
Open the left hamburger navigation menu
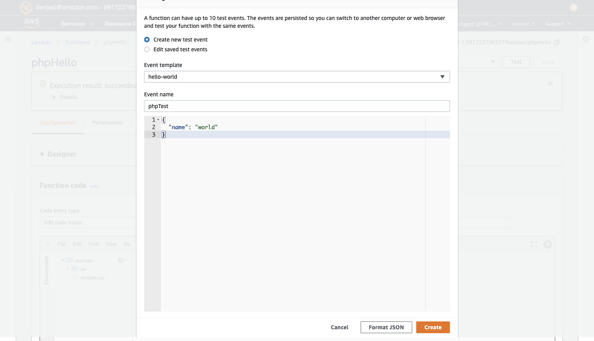(x=8, y=39)
